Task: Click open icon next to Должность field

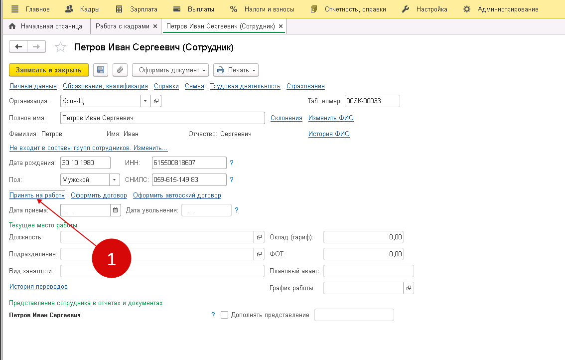Action: tap(259, 237)
